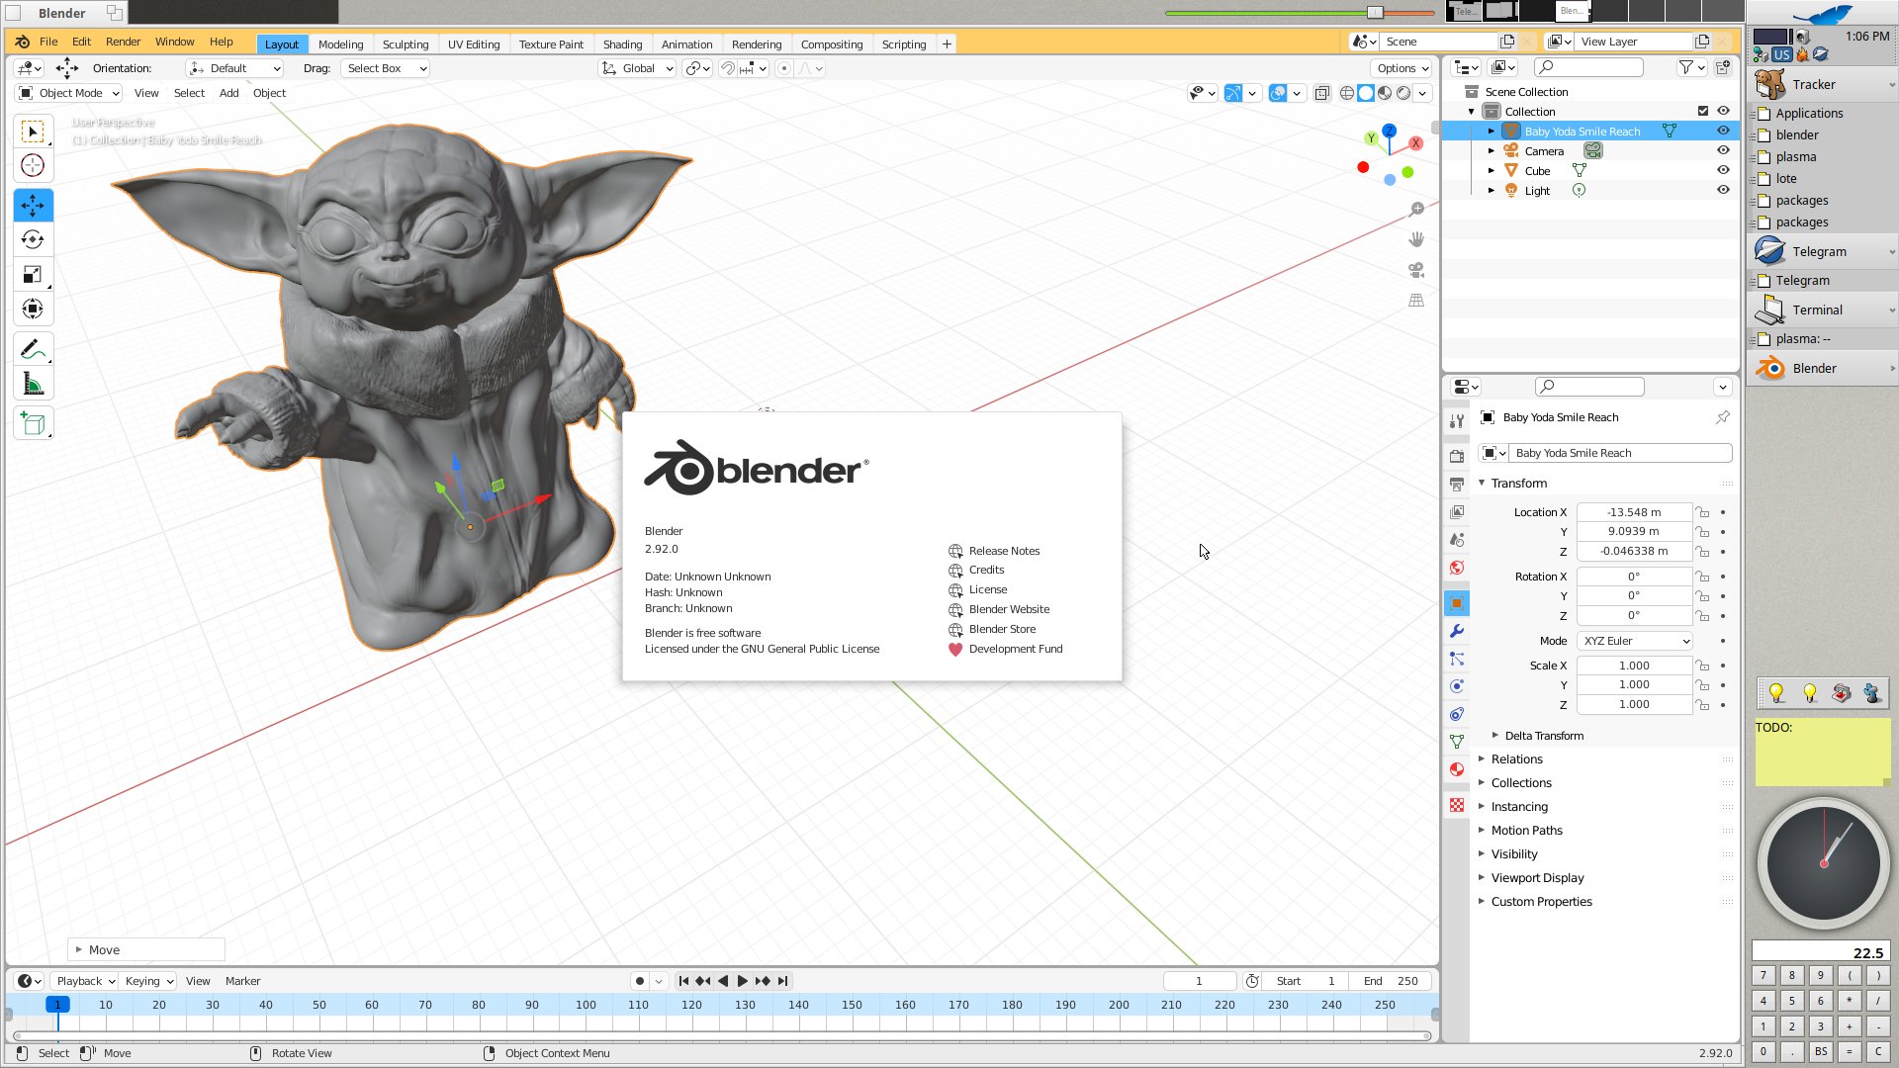Jump to the timeline end frame button
Image resolution: width=1899 pixels, height=1068 pixels.
coord(782,981)
